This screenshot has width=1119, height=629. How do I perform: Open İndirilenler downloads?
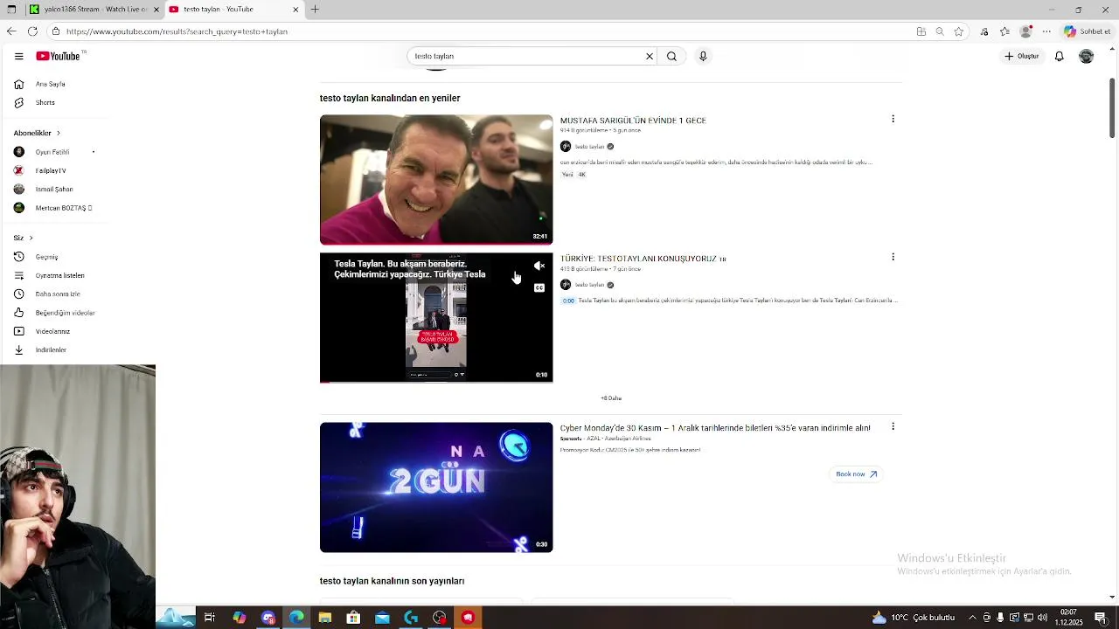click(51, 349)
